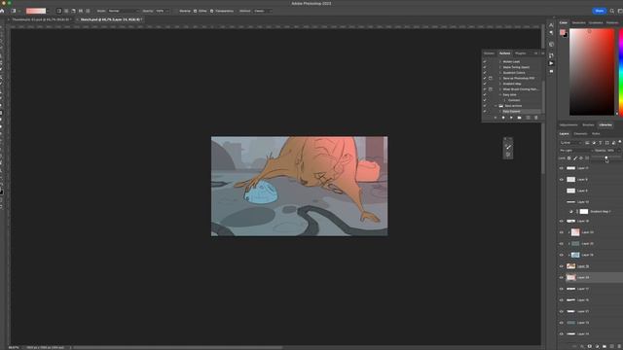Screen dimensions: 623x350
Task: Toggle the Dither checkbox
Action: pos(195,11)
